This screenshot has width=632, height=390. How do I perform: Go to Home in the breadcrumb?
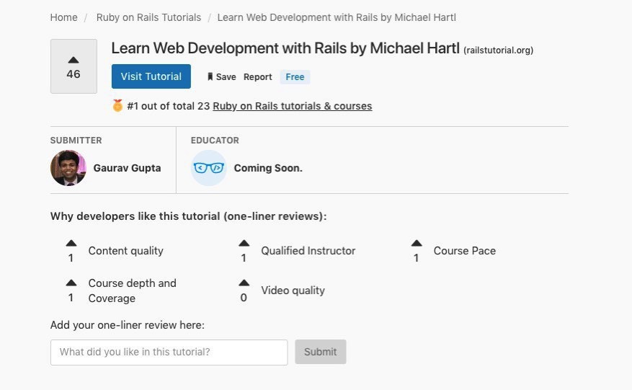63,17
